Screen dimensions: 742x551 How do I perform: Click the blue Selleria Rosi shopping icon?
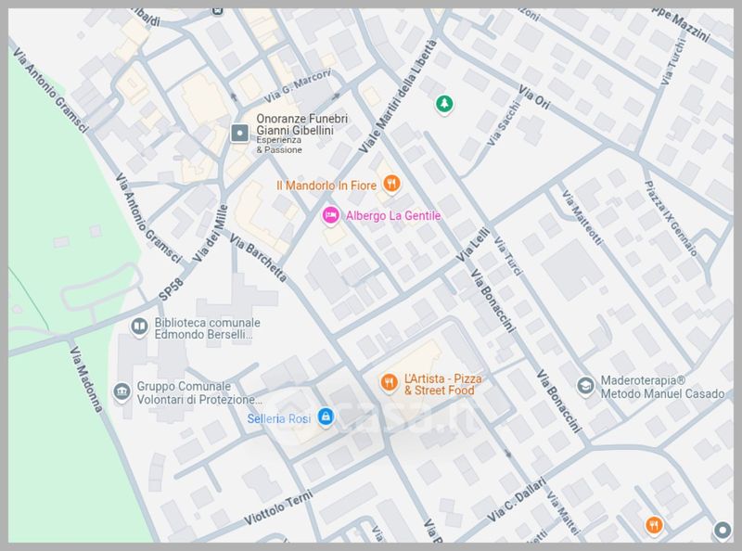(325, 417)
